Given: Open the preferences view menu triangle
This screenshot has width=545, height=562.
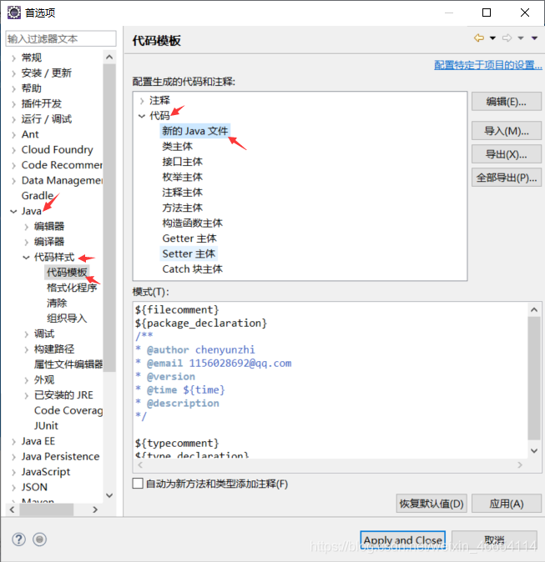Looking at the screenshot, I should click(x=534, y=38).
